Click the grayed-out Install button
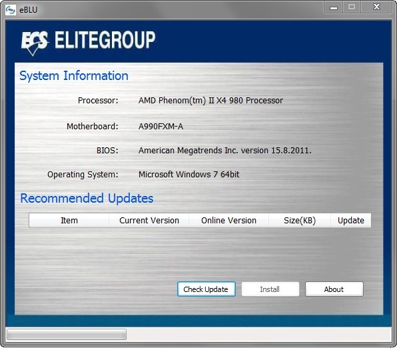 [x=270, y=289]
